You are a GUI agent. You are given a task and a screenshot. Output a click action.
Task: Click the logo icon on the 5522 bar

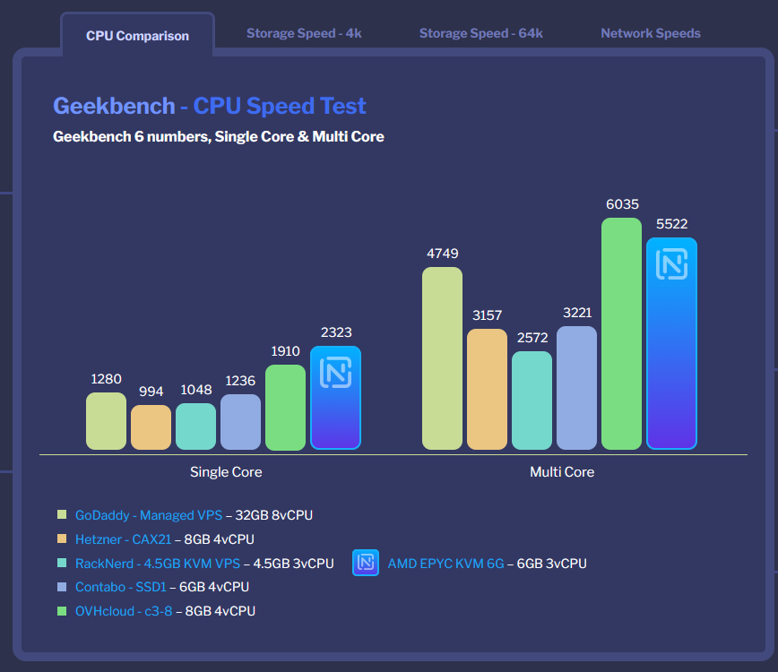[x=671, y=264]
